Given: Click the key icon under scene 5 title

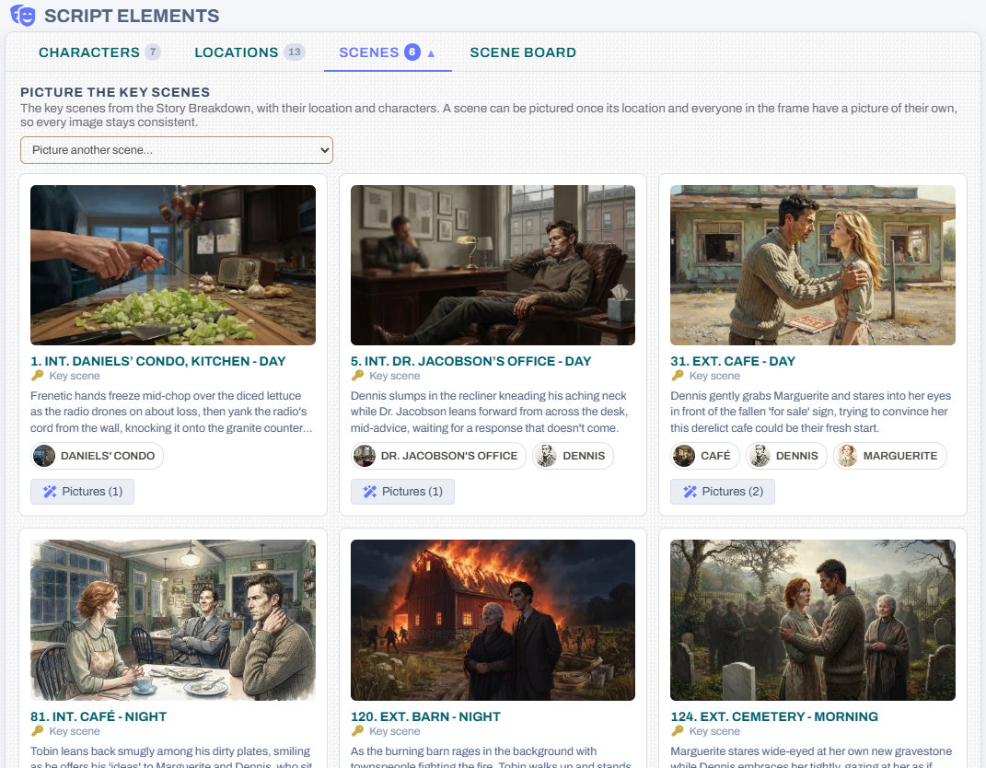Looking at the screenshot, I should coord(357,376).
